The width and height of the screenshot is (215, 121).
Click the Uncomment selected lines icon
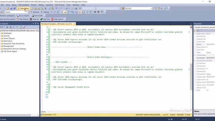pyautogui.click(x=90, y=12)
